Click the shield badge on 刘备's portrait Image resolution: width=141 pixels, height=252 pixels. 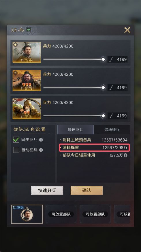[x=15, y=45]
